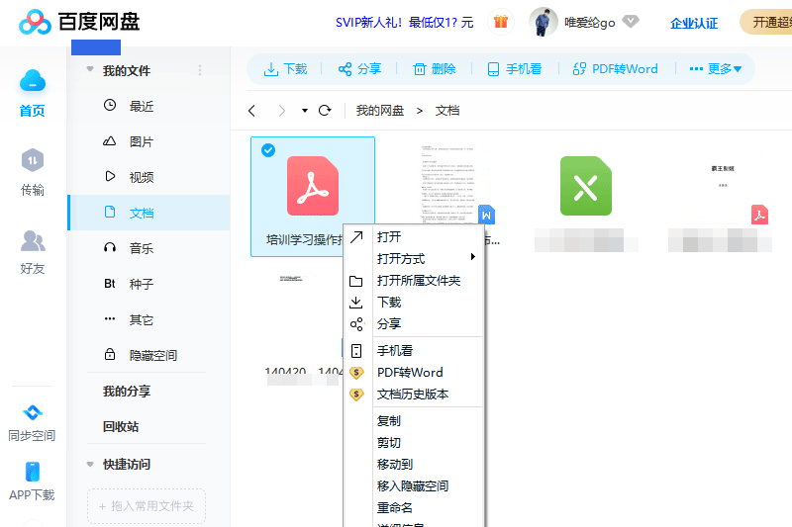Choose 打开所属文件夹 in context menu
This screenshot has height=527, width=792.
coord(413,281)
